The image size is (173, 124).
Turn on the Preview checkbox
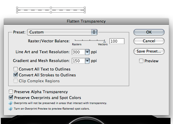(x=141, y=61)
